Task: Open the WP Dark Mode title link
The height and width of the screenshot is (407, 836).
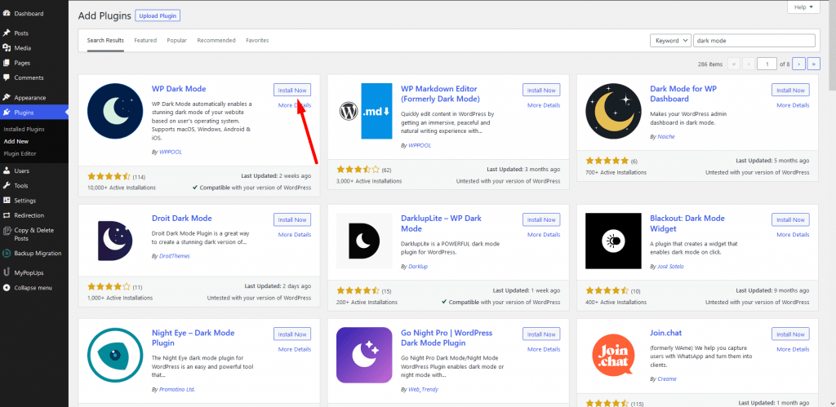Action: (179, 89)
